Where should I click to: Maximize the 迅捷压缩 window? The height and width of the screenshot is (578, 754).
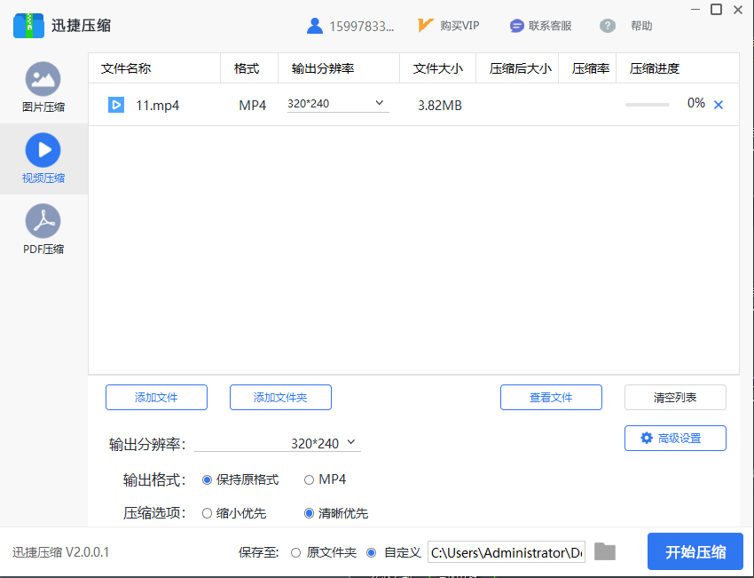716,9
